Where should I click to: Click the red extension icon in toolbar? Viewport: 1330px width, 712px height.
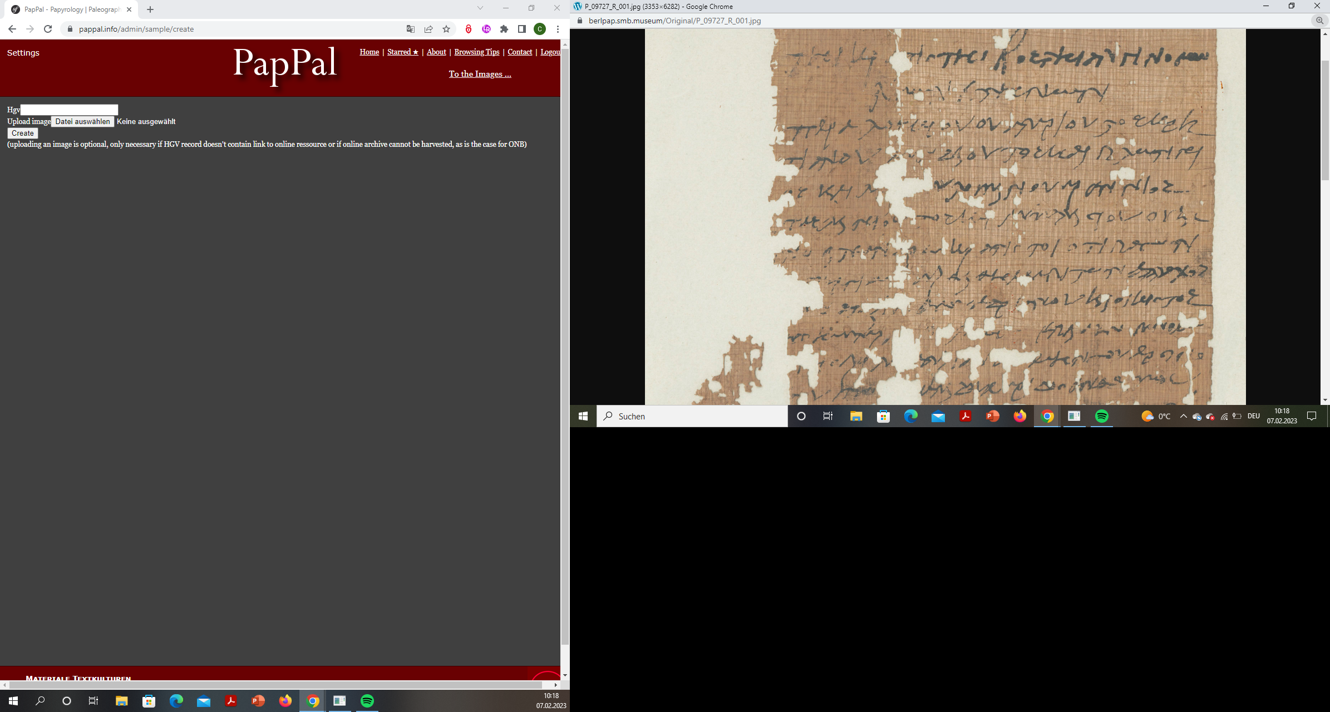(x=469, y=29)
